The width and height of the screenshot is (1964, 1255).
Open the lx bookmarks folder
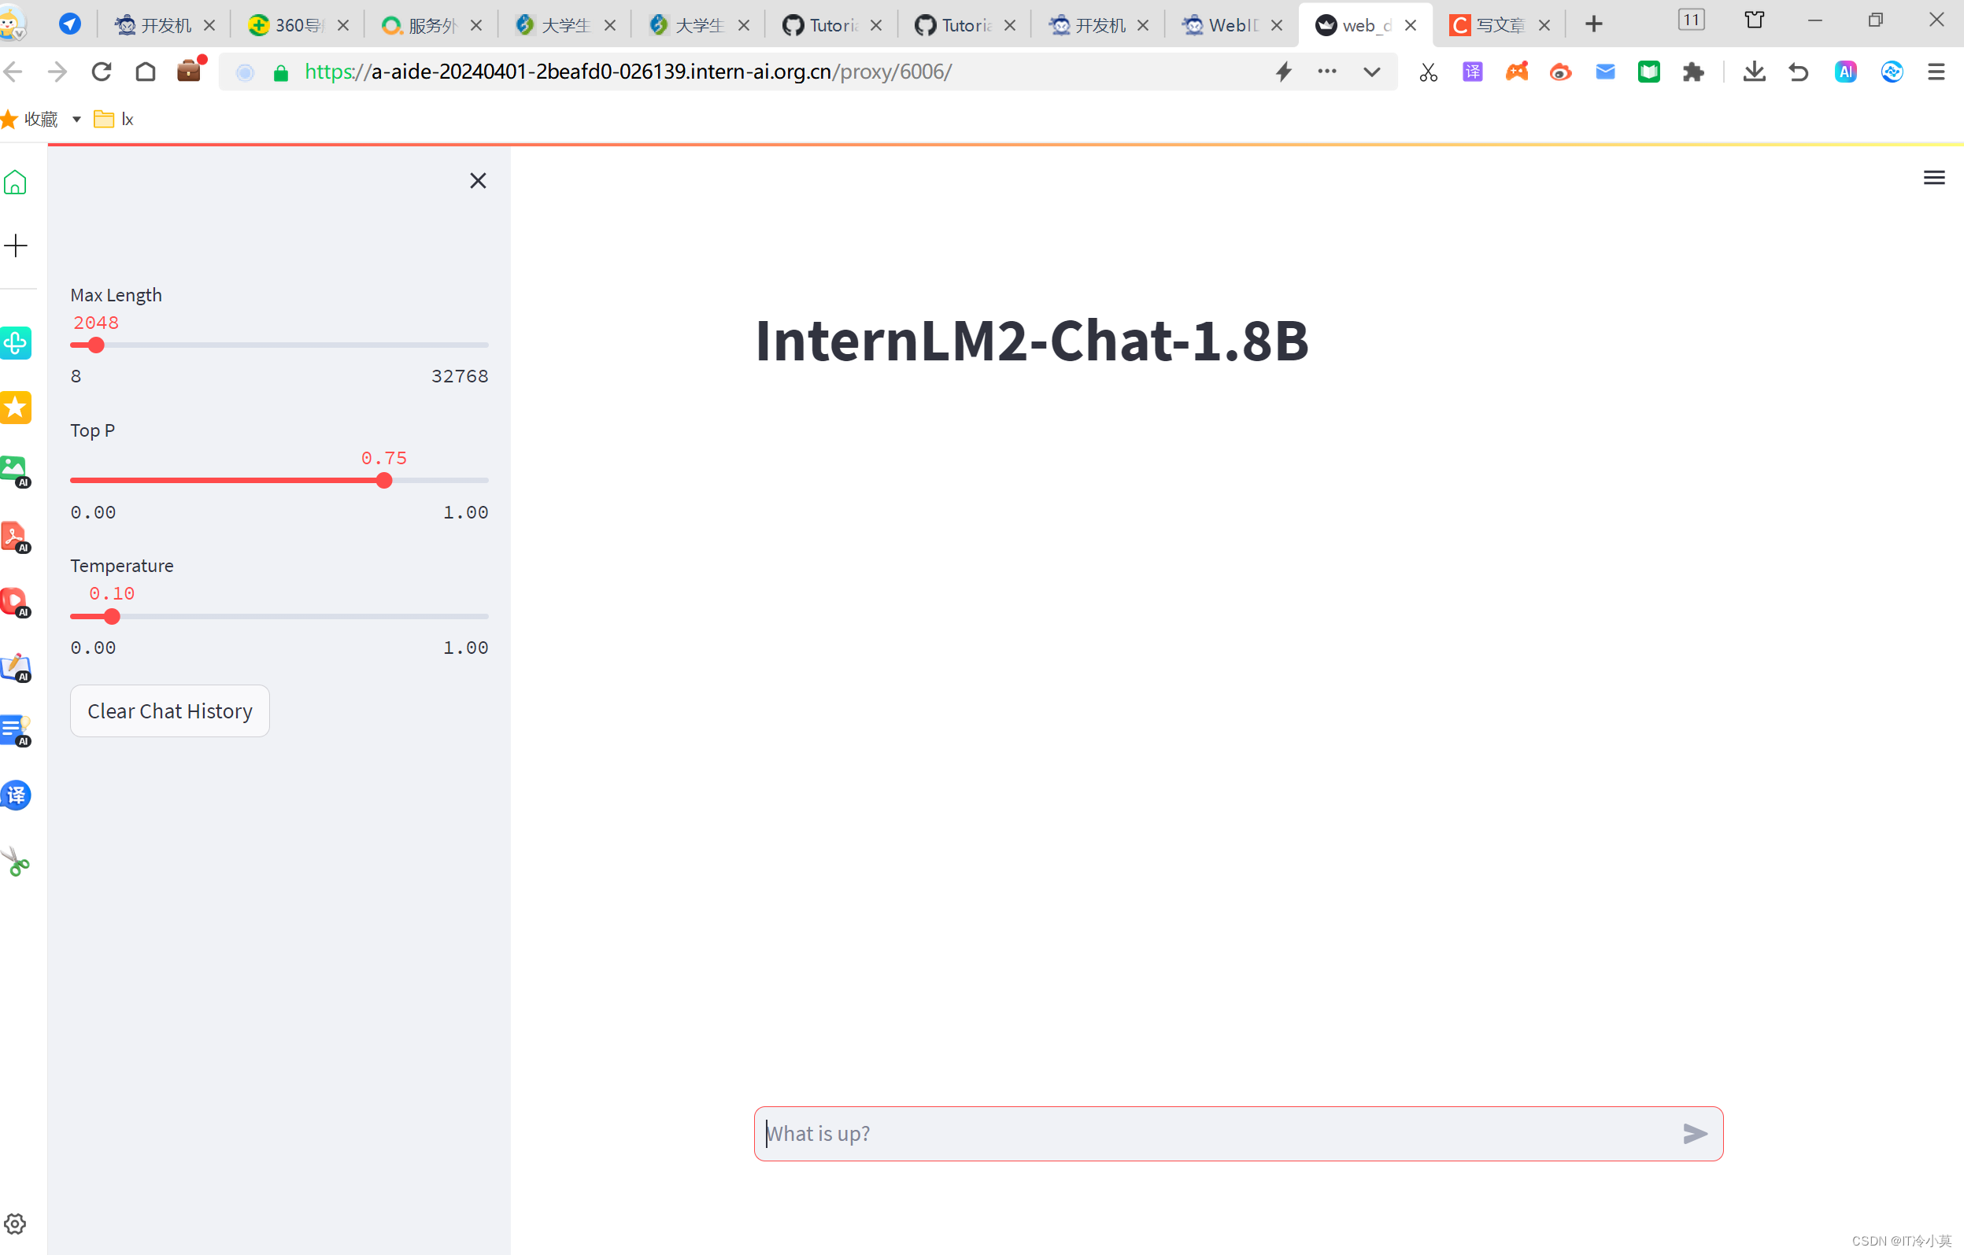click(114, 120)
